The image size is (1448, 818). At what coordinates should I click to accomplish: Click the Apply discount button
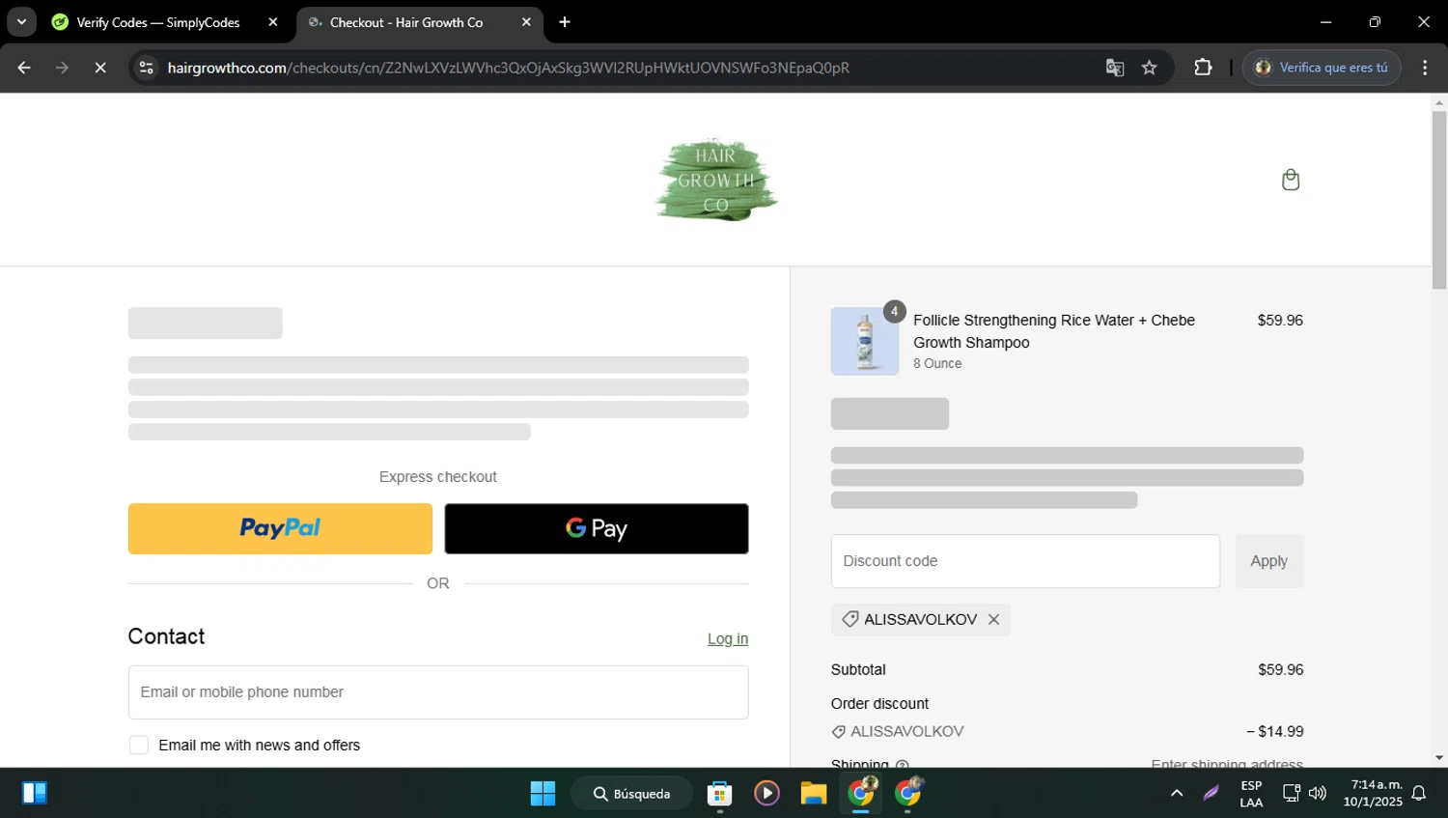click(1269, 561)
